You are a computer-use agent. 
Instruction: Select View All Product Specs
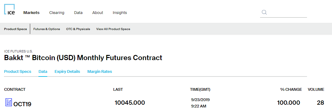(113, 29)
